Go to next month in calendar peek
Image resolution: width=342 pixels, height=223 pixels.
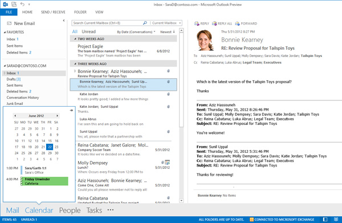click(x=57, y=116)
